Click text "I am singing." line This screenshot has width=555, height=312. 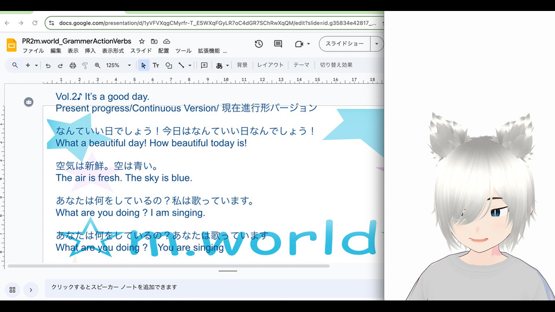click(x=177, y=213)
